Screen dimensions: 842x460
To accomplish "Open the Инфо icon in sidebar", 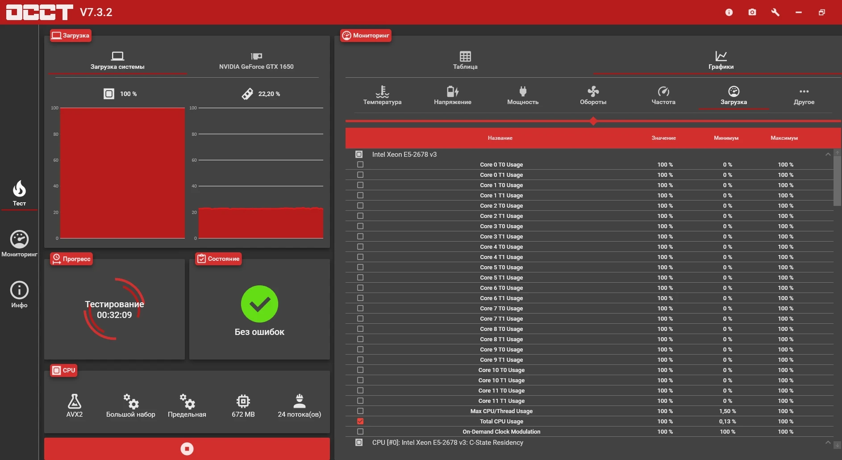I will (19, 290).
